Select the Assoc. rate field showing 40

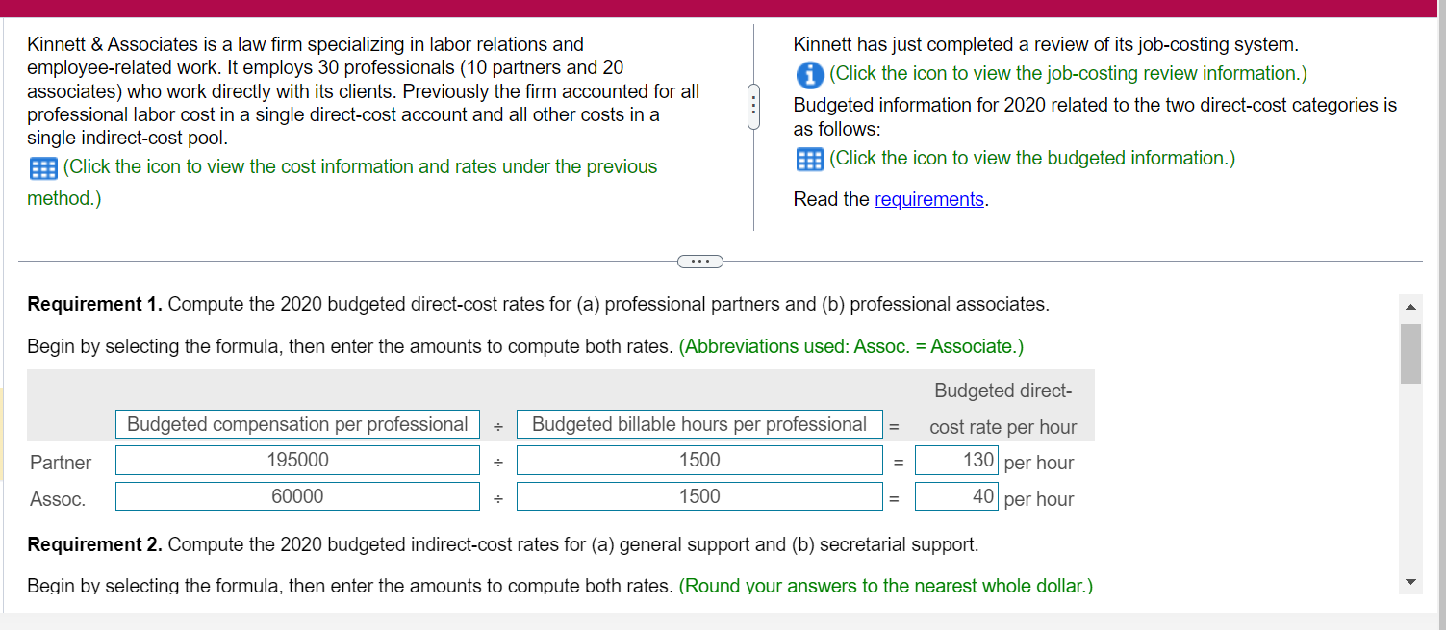pyautogui.click(x=955, y=496)
